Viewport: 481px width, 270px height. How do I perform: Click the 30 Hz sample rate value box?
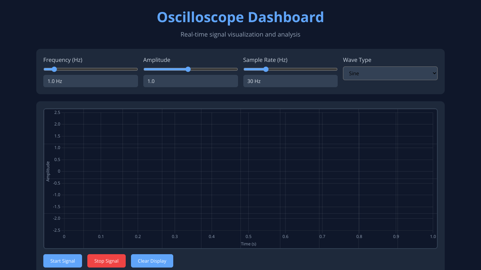(x=290, y=81)
